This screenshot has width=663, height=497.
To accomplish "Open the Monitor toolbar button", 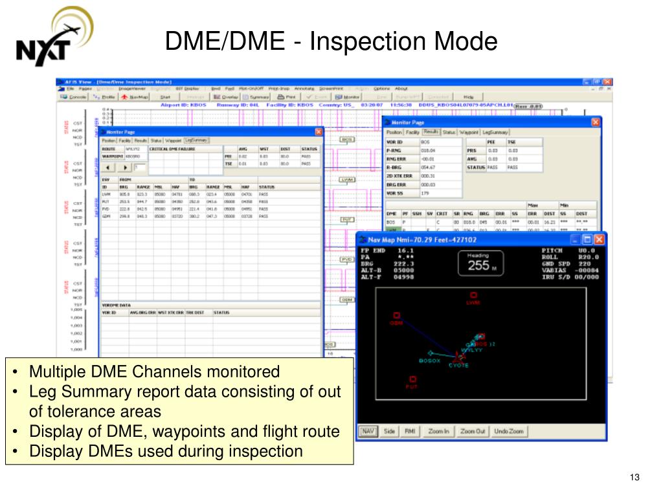I will [x=347, y=97].
